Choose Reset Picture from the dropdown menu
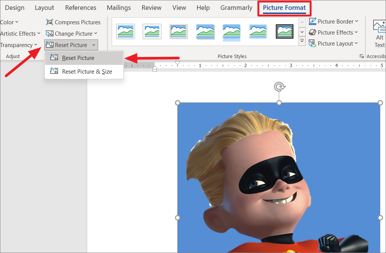The image size is (386, 253). [84, 58]
